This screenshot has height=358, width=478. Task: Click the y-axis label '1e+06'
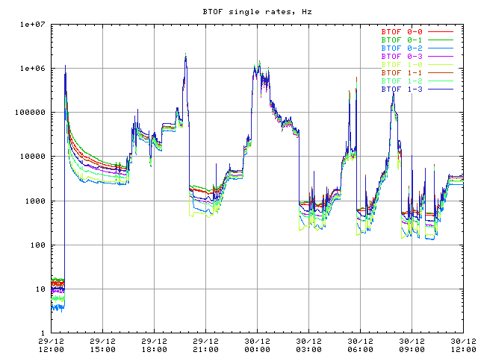33,69
